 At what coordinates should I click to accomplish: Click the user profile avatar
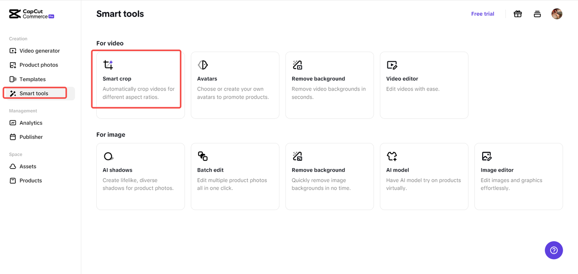(557, 14)
